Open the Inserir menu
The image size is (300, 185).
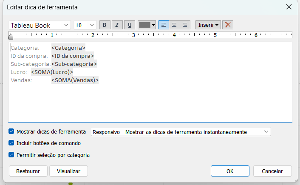(x=208, y=25)
